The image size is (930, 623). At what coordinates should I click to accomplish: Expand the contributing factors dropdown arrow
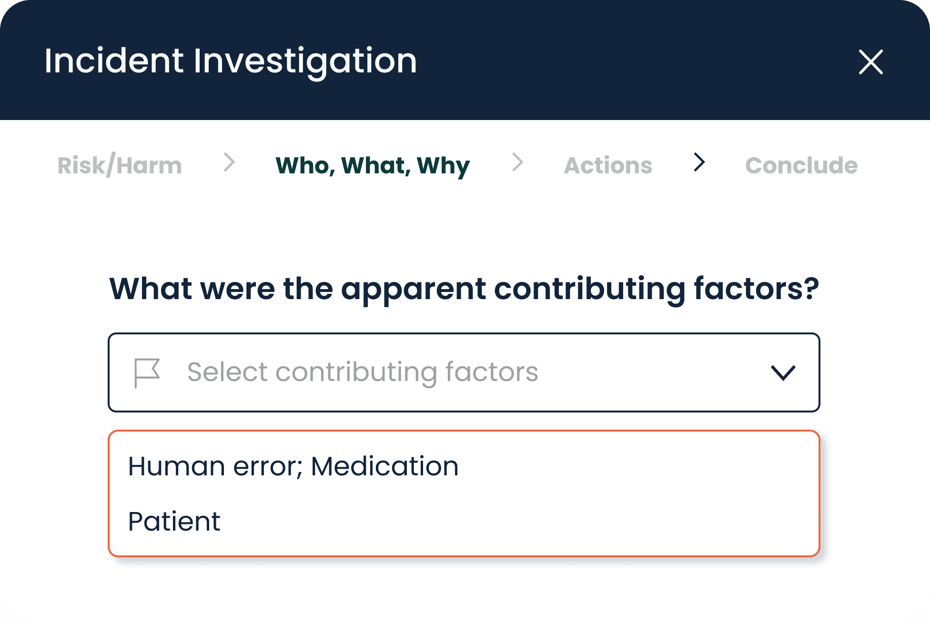click(x=783, y=372)
